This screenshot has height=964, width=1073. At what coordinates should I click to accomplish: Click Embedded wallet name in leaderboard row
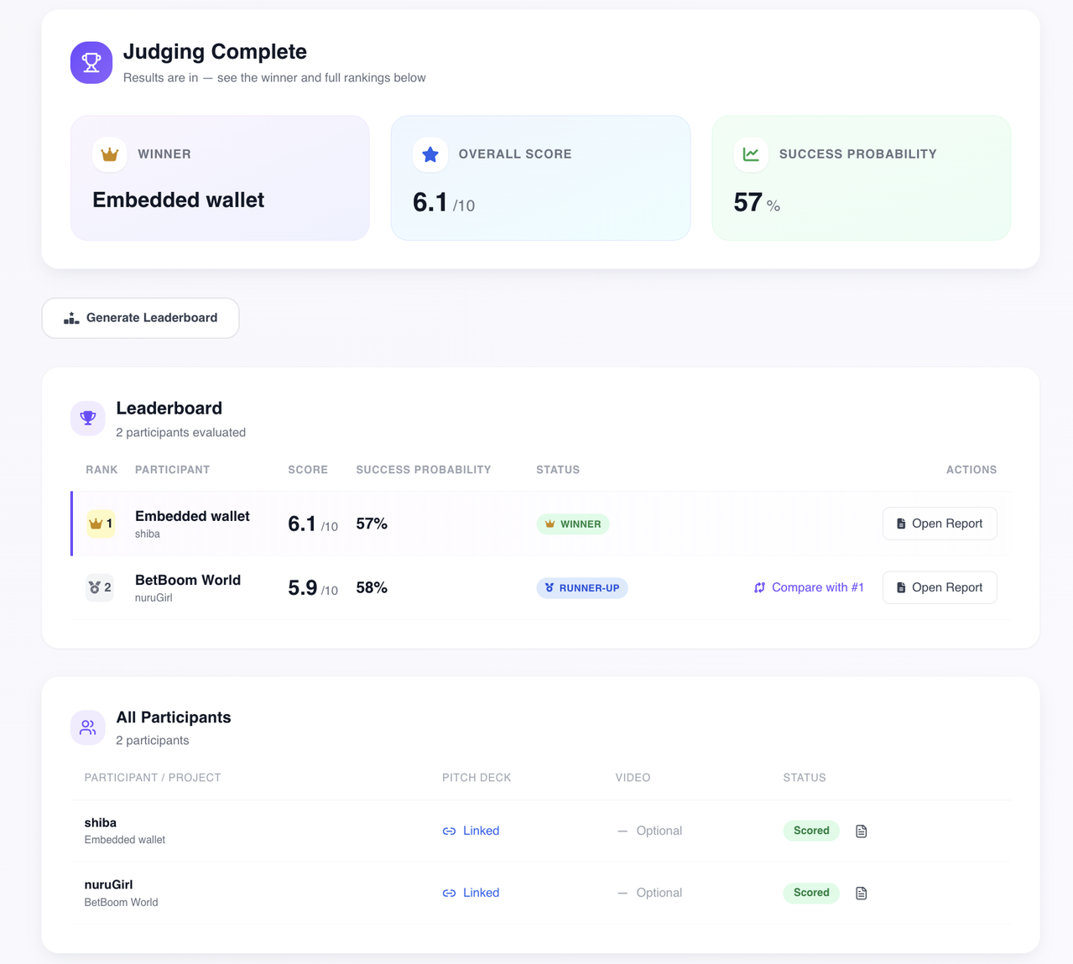point(192,516)
